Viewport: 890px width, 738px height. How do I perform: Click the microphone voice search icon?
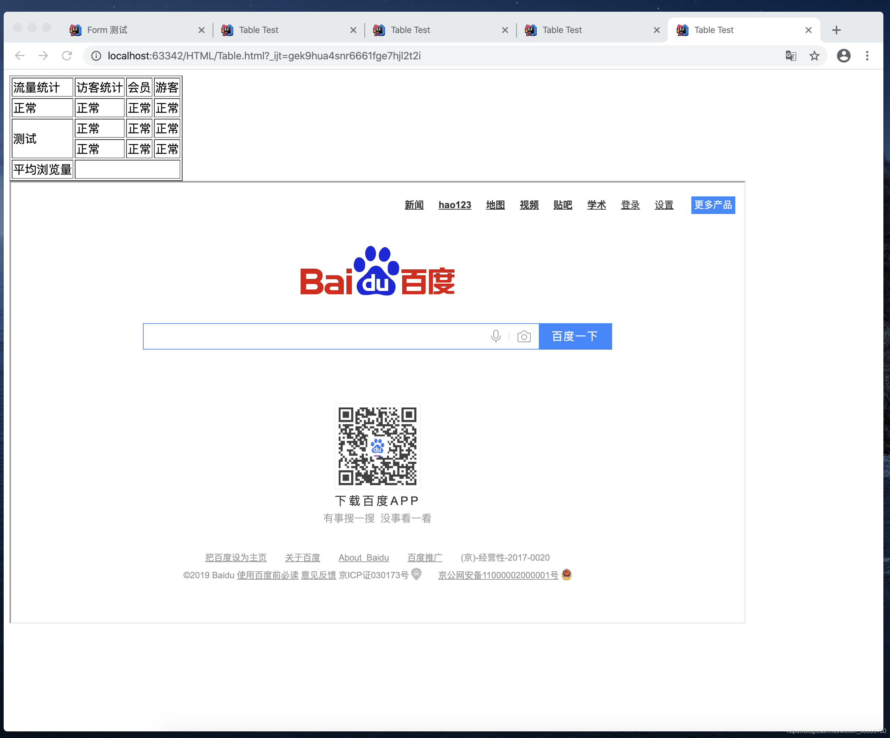click(x=496, y=336)
